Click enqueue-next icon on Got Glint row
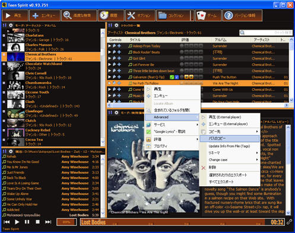This screenshot has width=295, height=233. click(115, 58)
